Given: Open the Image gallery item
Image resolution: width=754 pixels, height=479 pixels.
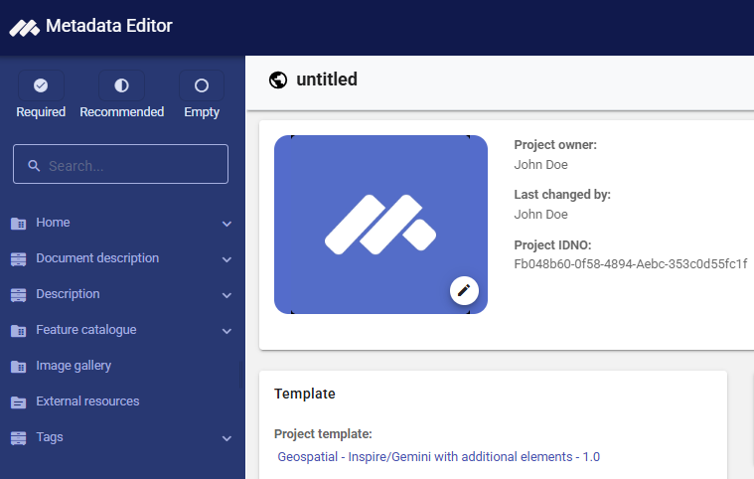Looking at the screenshot, I should 74,366.
